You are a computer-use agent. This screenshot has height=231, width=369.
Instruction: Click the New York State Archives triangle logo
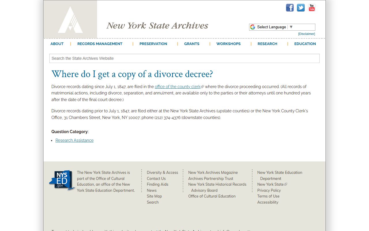70,19
